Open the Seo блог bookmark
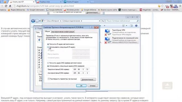The height and width of the screenshot is (102, 182). coord(170,10)
